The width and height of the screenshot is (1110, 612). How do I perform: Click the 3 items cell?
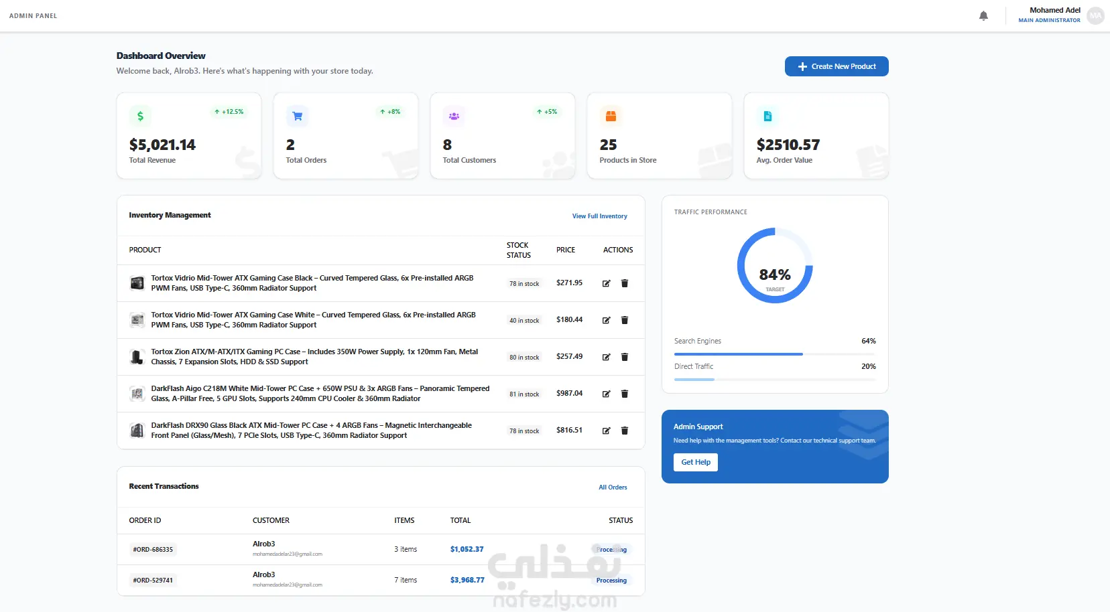point(406,549)
